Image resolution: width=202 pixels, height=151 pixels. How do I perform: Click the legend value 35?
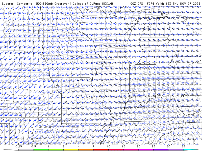[x=183, y=146]
